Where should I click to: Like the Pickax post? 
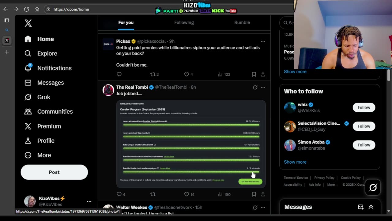pyautogui.click(x=188, y=74)
